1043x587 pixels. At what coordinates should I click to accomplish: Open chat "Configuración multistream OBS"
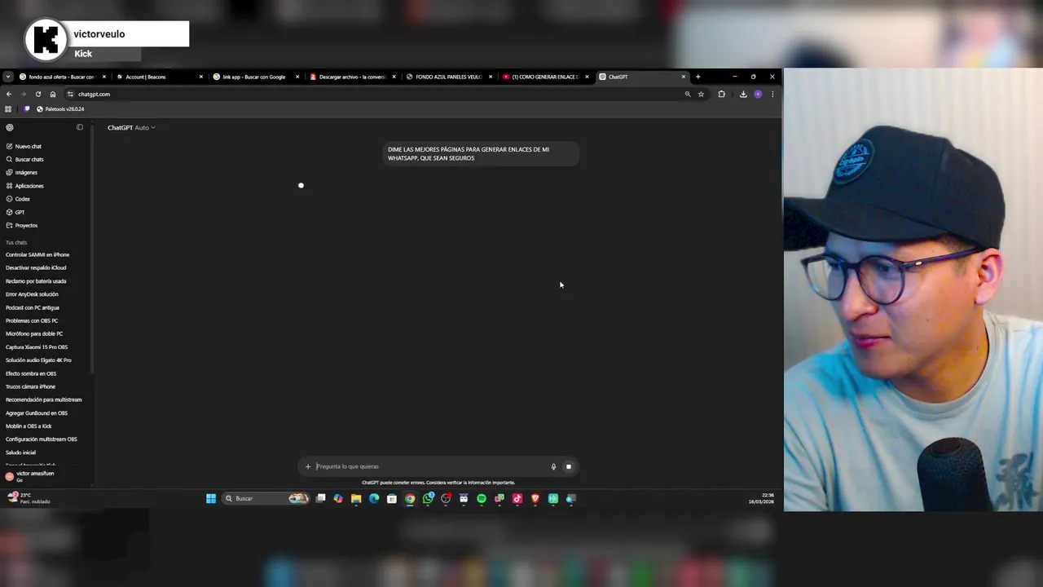click(x=42, y=439)
